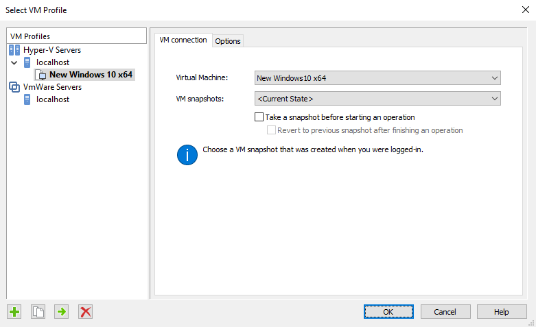
Task: Select localhost under VmWare Servers
Action: (x=53, y=99)
